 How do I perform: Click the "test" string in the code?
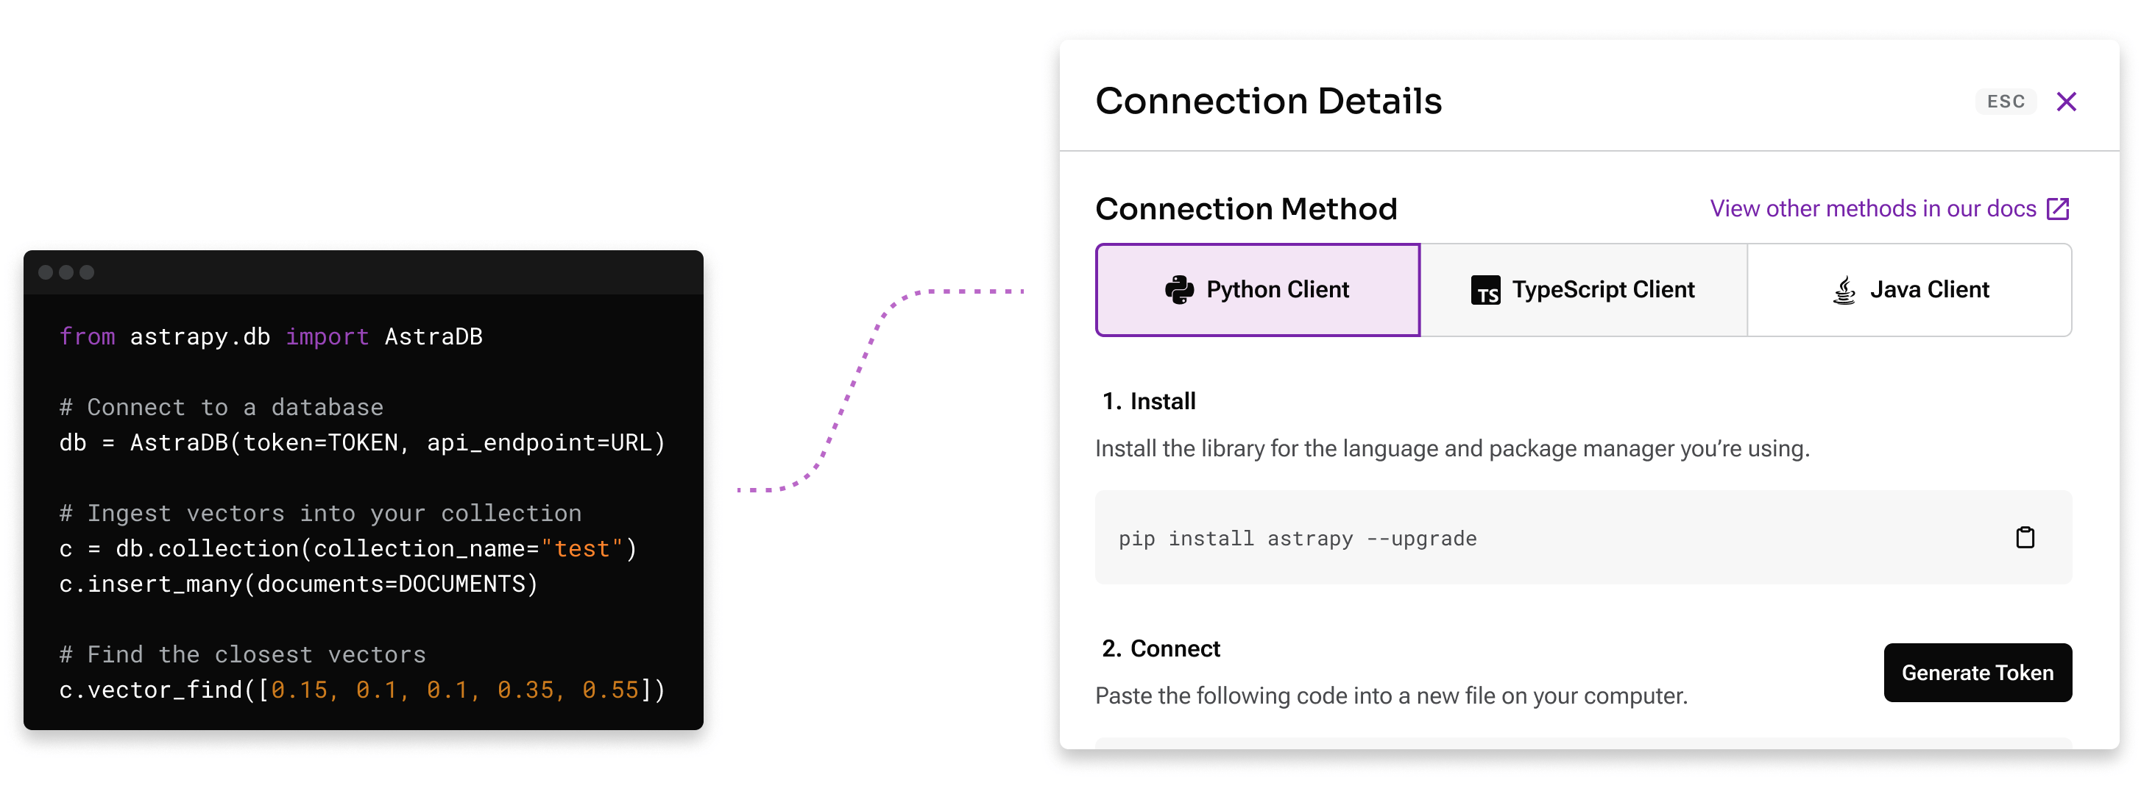[x=581, y=549]
